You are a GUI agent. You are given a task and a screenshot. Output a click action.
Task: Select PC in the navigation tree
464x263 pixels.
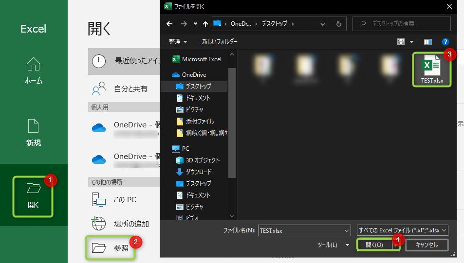coord(181,148)
